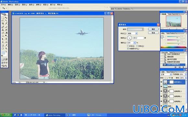Select the Crop tool
The image size is (188, 117).
(3, 24)
